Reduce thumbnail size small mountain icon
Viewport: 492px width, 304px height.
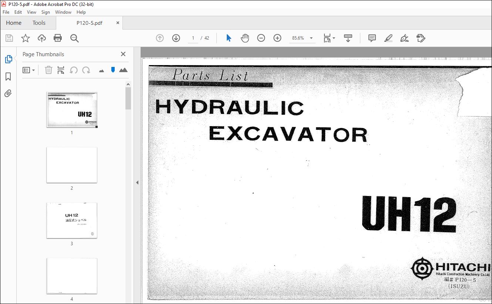click(x=101, y=70)
